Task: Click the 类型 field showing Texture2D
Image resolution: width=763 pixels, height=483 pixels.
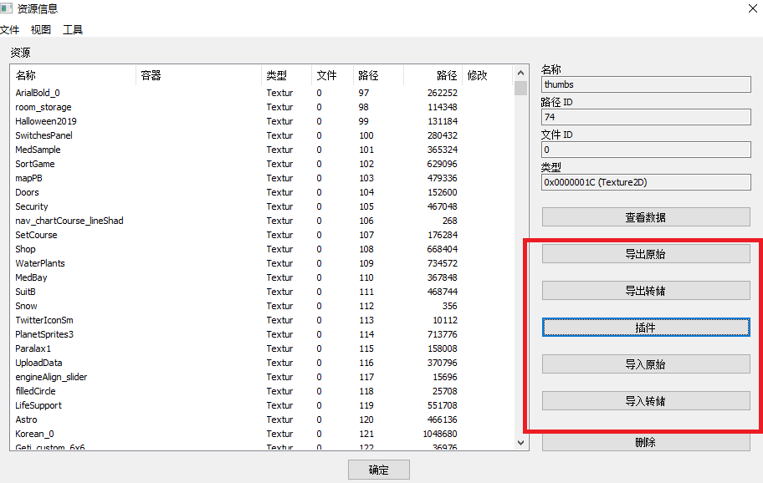Action: [x=646, y=183]
